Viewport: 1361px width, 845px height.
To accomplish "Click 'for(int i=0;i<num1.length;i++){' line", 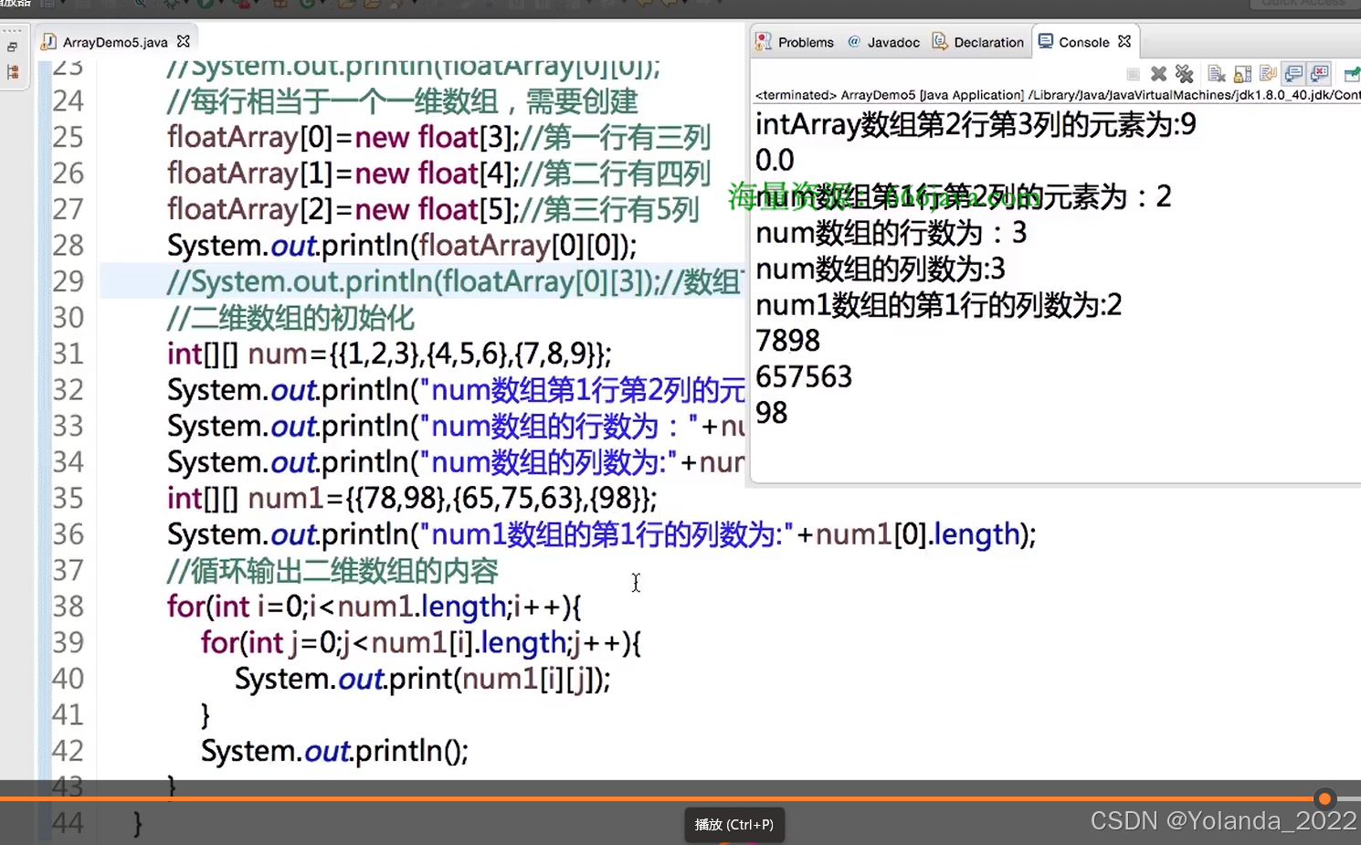I will click(x=375, y=607).
